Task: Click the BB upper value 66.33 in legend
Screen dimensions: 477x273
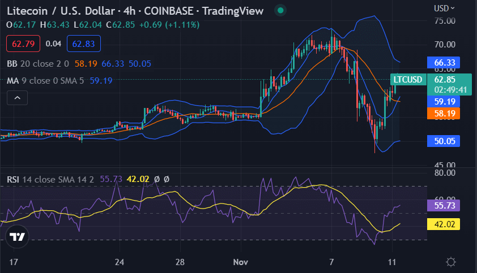Action: (113, 64)
